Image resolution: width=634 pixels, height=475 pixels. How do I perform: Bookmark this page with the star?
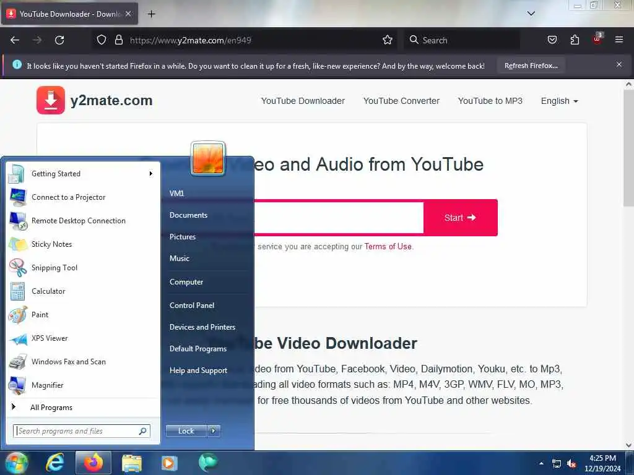pyautogui.click(x=388, y=40)
